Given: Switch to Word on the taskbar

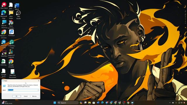Looking at the screenshot, I should click(x=98, y=103).
